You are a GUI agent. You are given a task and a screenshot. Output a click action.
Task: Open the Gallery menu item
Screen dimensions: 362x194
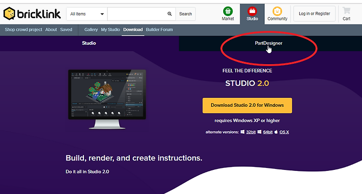pos(91,30)
